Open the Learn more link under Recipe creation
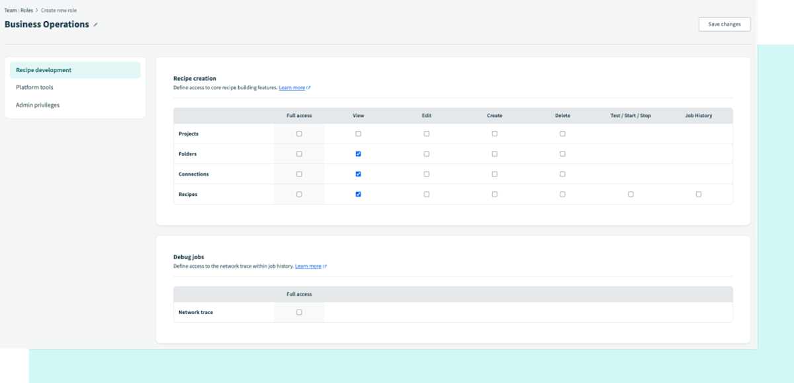 [293, 87]
